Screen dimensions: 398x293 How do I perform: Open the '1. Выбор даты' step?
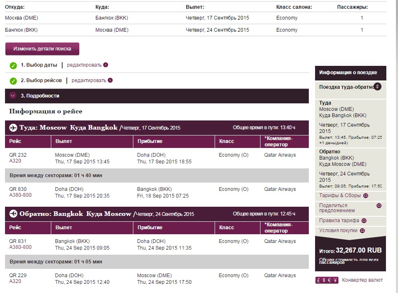click(39, 65)
